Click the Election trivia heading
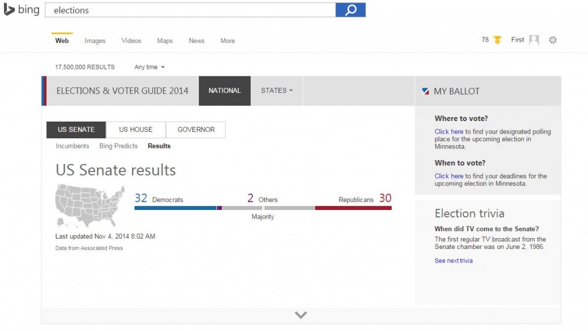The height and width of the screenshot is (331, 588). coord(470,213)
